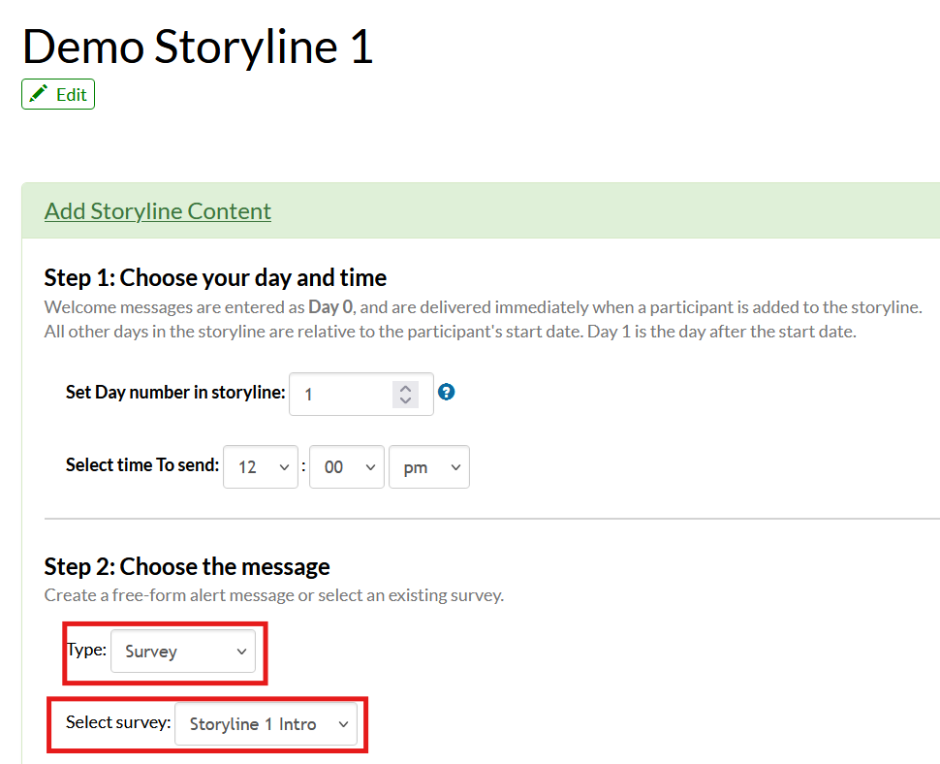This screenshot has height=764, width=940.
Task: Click the Demo Storyline 1 page title
Action: (x=198, y=47)
